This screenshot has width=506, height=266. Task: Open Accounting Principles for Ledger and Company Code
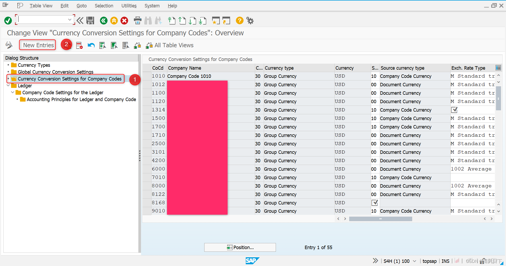pos(81,99)
